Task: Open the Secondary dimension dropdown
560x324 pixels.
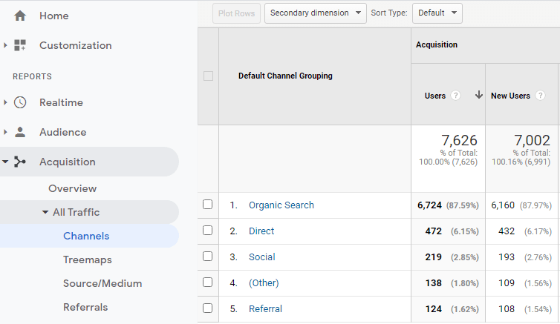Action: coord(316,13)
